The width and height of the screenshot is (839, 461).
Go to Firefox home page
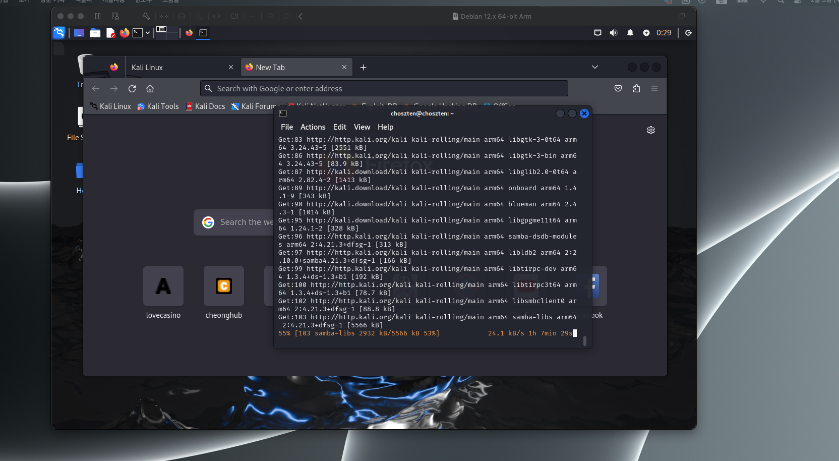[x=150, y=89]
